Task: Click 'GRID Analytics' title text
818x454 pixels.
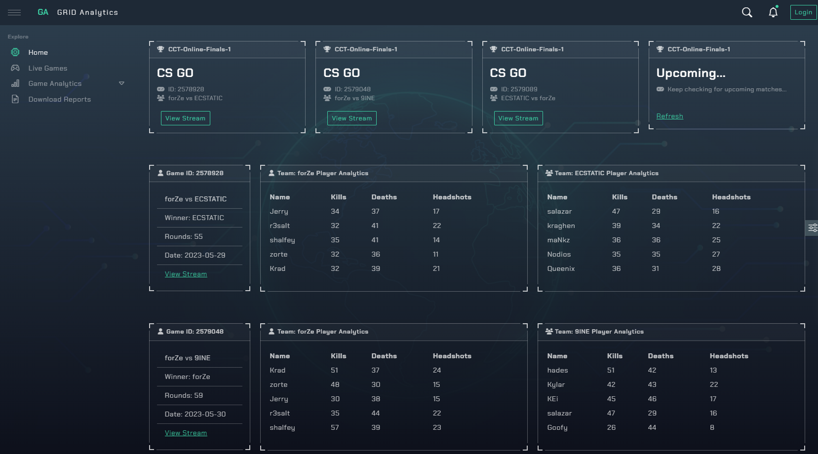Action: pyautogui.click(x=87, y=12)
